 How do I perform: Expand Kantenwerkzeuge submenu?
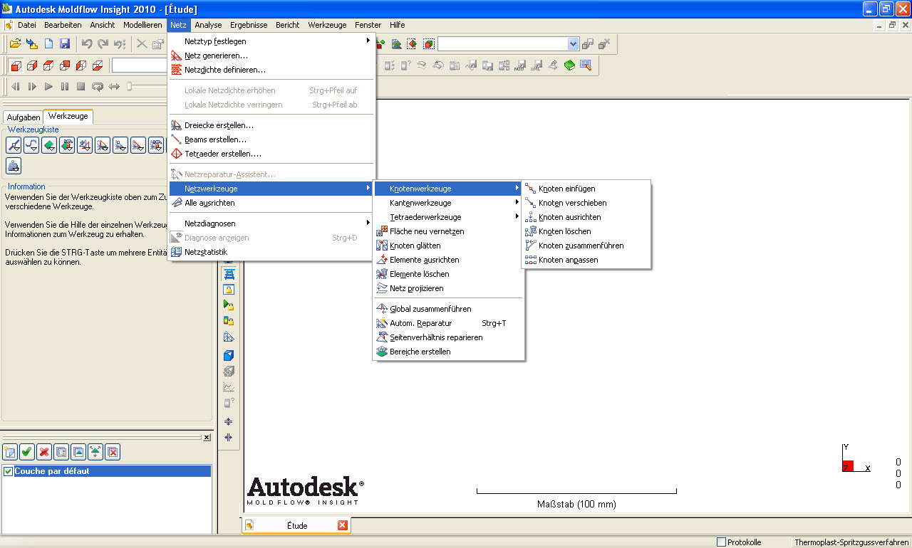449,203
